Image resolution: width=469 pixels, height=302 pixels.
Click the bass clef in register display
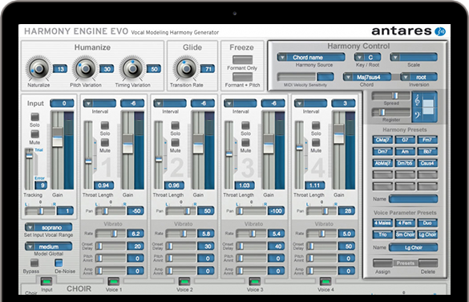[418, 116]
